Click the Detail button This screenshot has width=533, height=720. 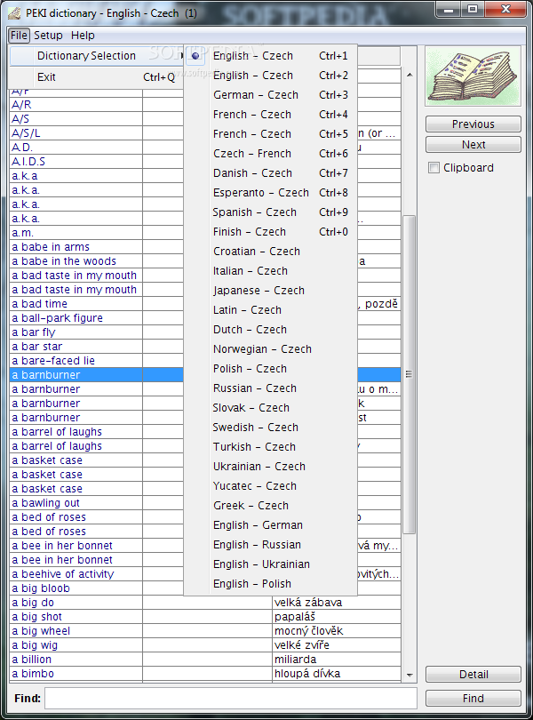[x=473, y=674]
